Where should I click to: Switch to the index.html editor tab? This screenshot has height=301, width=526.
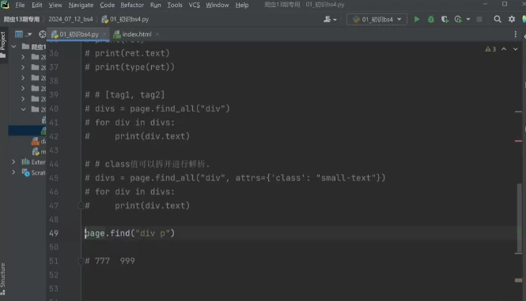tap(137, 34)
